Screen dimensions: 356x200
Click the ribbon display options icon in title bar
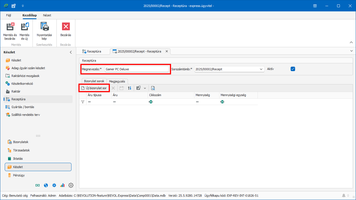click(315, 6)
